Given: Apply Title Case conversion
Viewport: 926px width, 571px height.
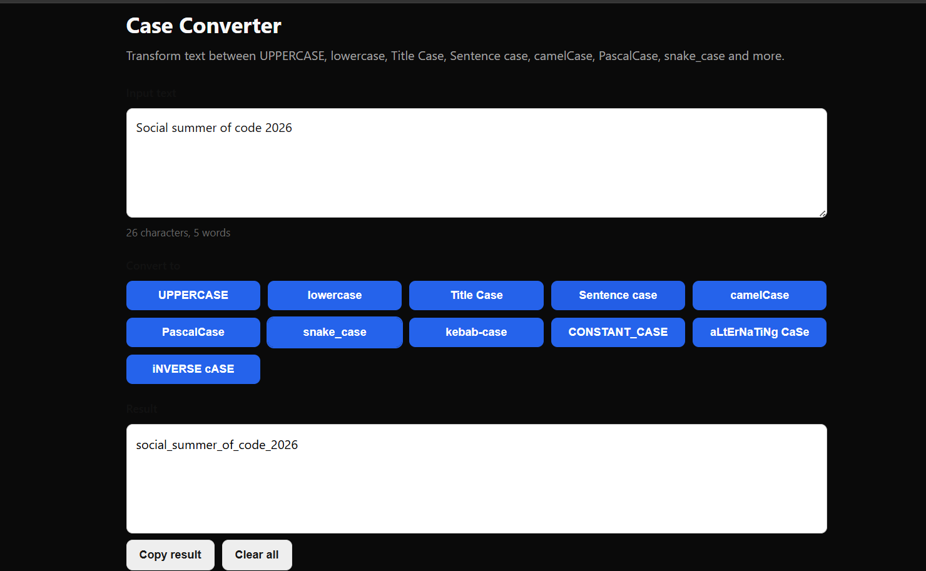Looking at the screenshot, I should [476, 295].
